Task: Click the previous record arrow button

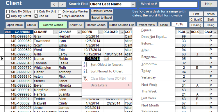Action: tap(54, 5)
